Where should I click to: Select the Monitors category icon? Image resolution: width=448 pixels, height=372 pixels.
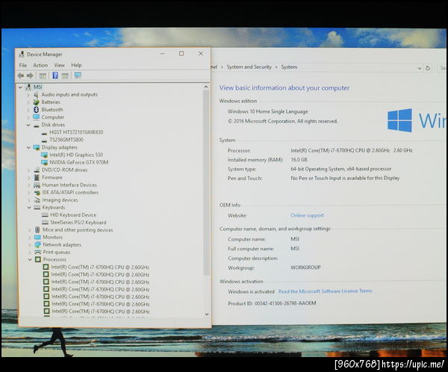coord(37,237)
